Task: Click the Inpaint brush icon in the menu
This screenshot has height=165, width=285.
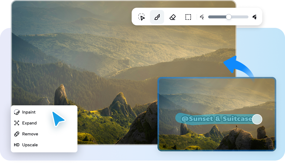Action: click(x=17, y=112)
